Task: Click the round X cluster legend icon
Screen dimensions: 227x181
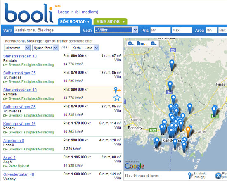Action: 218,176
